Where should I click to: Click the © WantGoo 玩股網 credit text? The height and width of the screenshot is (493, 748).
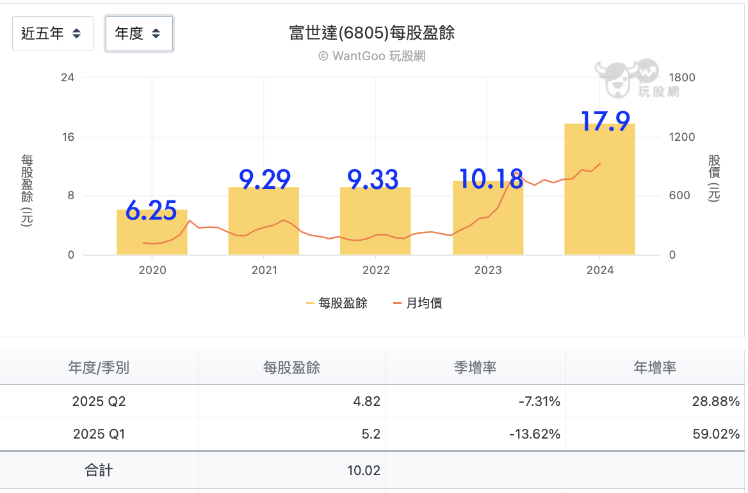pos(372,56)
